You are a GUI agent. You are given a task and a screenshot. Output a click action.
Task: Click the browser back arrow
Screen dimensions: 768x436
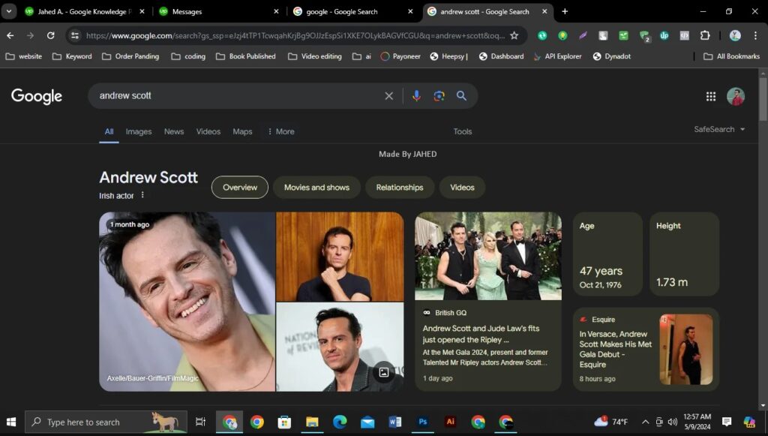(x=10, y=35)
